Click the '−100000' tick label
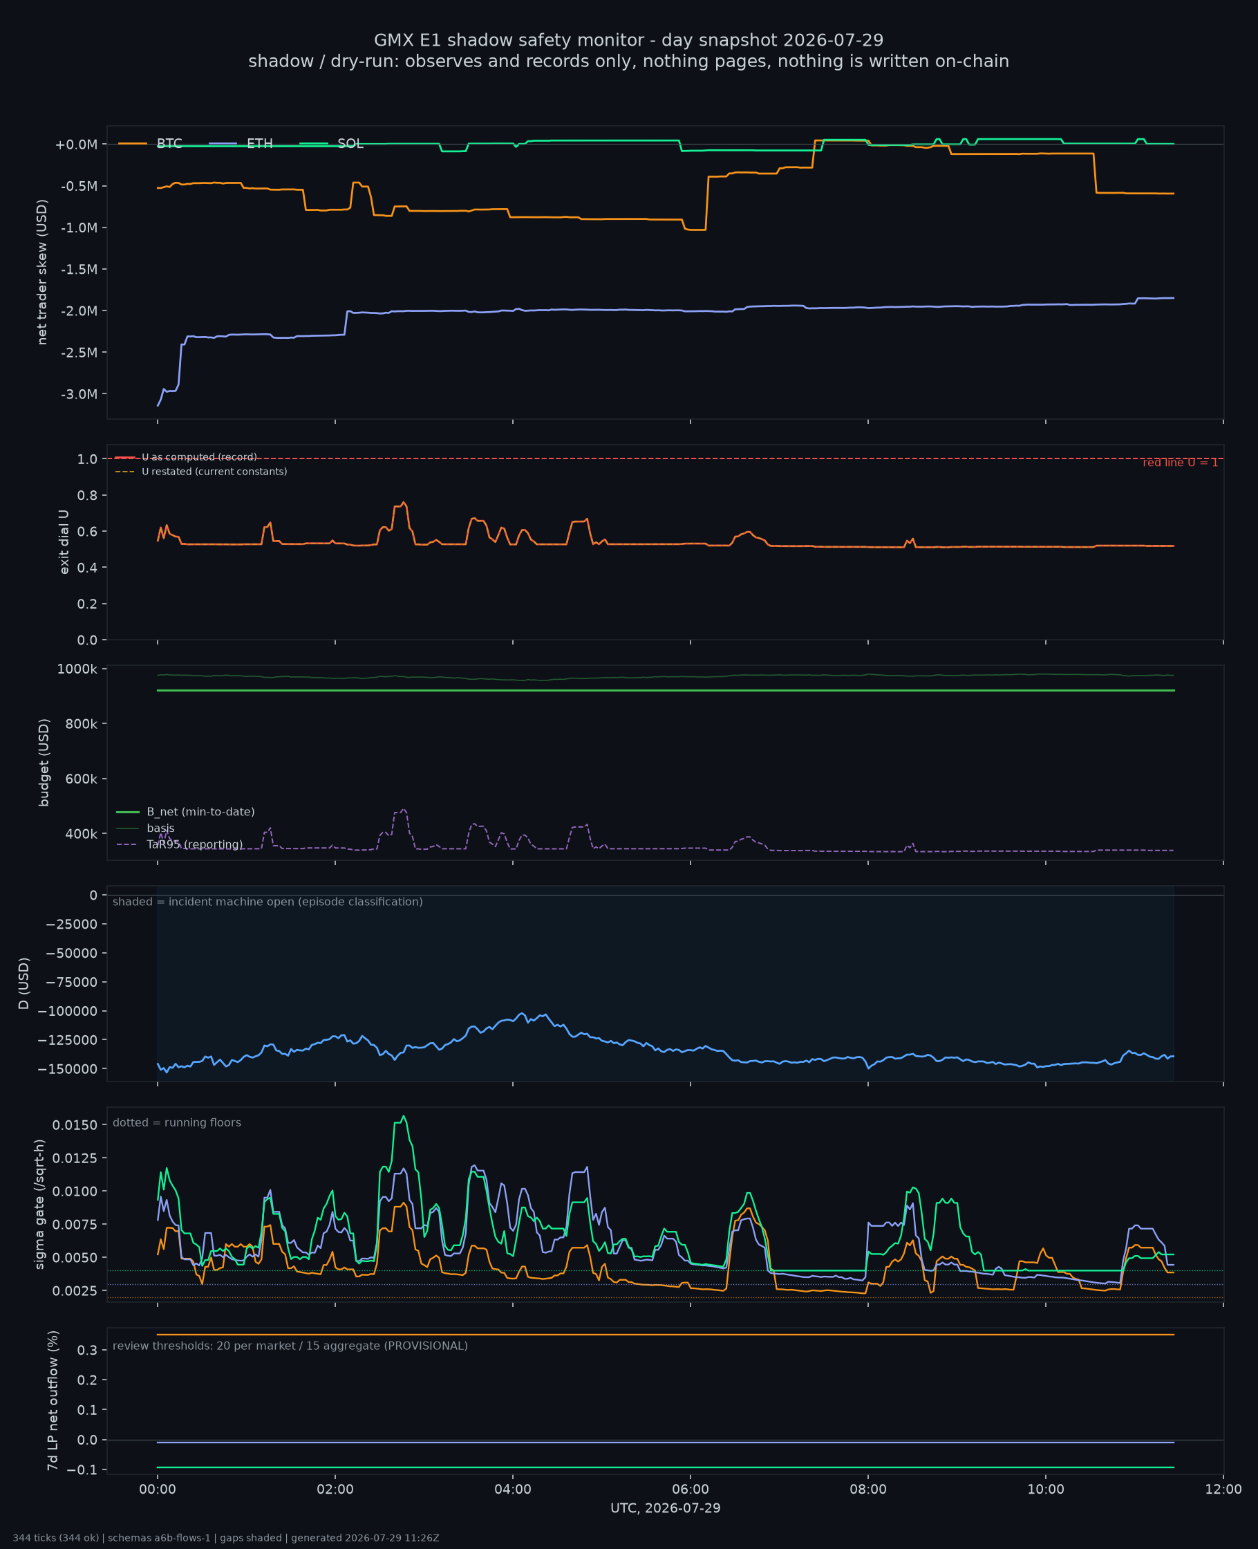1258x1549 pixels. (x=68, y=1011)
